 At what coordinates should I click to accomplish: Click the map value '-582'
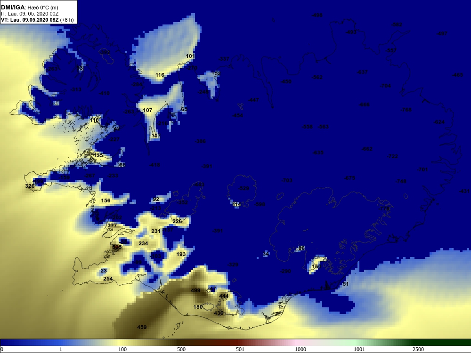pyautogui.click(x=397, y=24)
